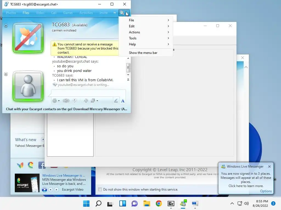Screen dimensions: 281x210
Task: Open 7-Zip from the taskbar
Action: click(x=171, y=203)
